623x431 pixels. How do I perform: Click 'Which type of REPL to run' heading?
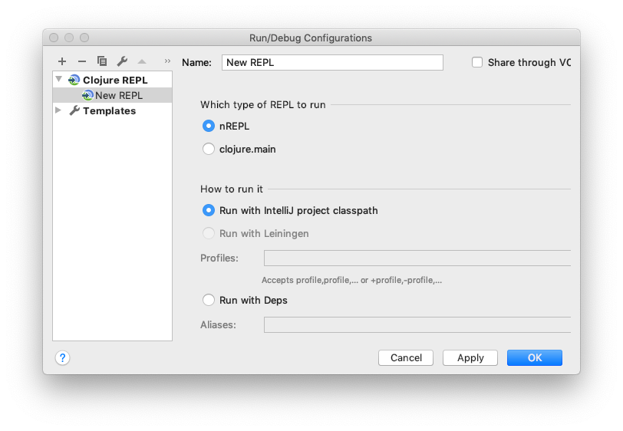coord(262,105)
